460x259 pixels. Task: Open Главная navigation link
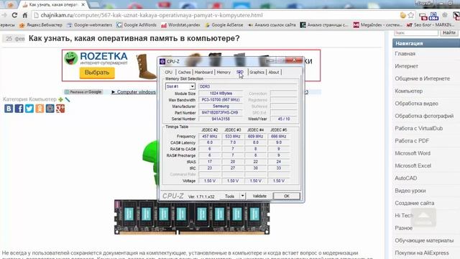pyautogui.click(x=405, y=54)
